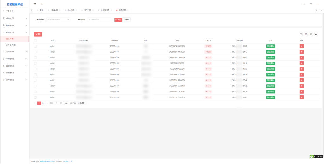
Task: Open the column filter icon above the table
Action: coord(306,34)
